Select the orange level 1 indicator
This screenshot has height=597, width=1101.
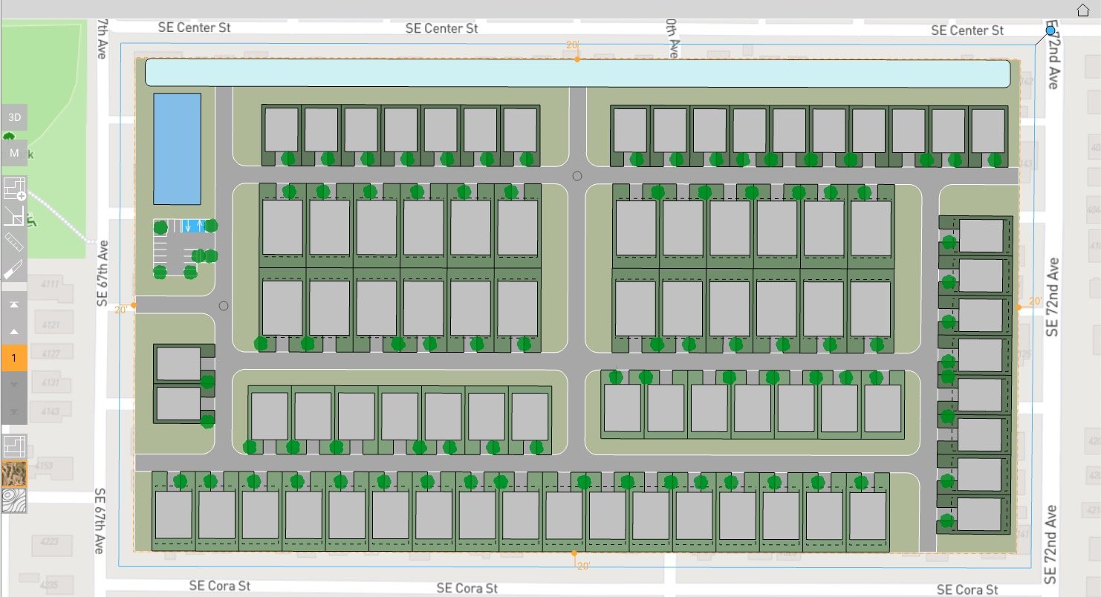(13, 358)
